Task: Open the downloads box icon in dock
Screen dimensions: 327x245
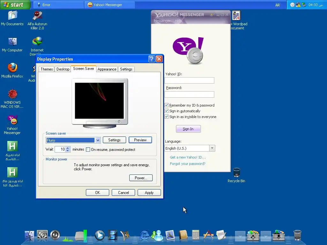Action: tap(278, 236)
